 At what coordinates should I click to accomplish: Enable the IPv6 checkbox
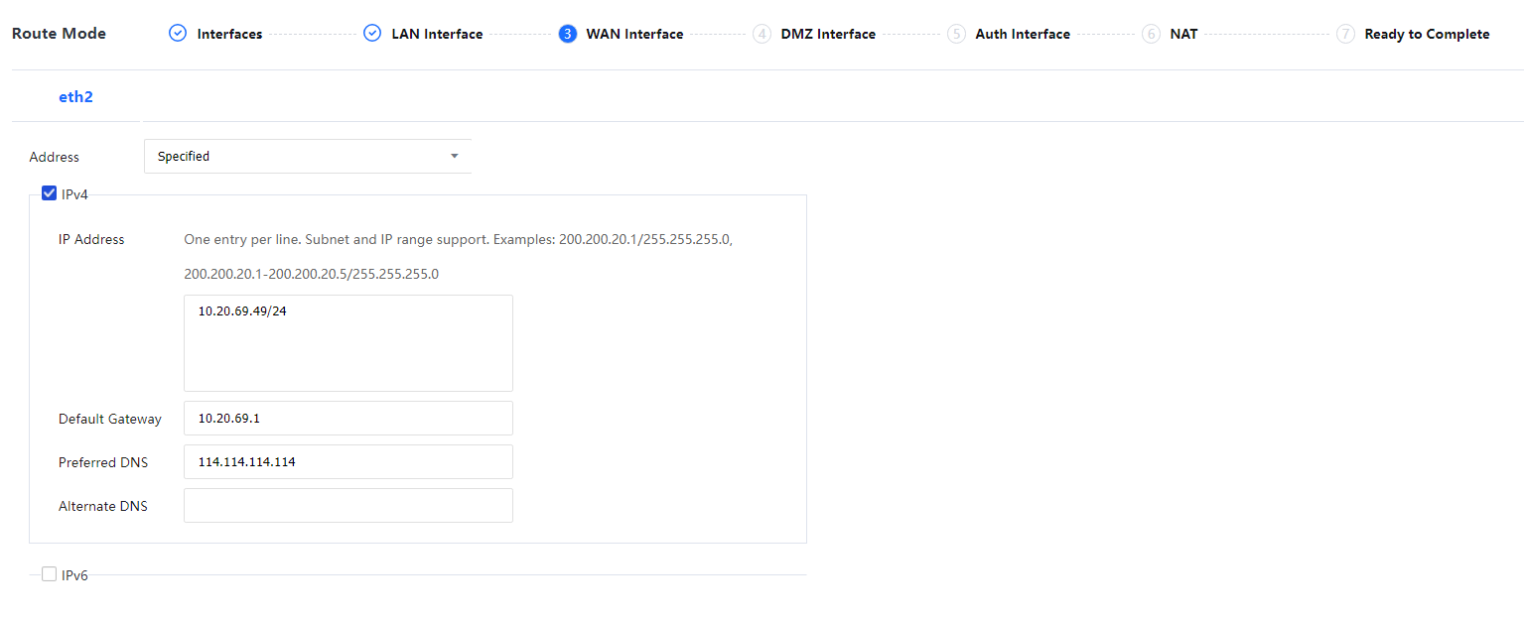pos(49,574)
